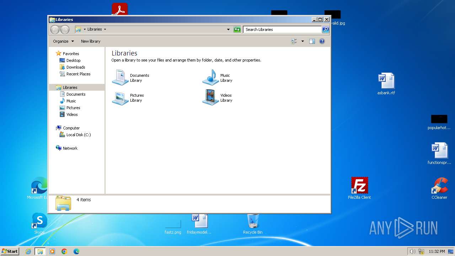Click the Search Libraries field

click(x=283, y=30)
